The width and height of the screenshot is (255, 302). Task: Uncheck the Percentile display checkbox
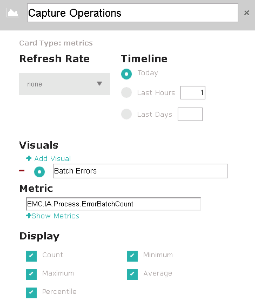pos(31,293)
